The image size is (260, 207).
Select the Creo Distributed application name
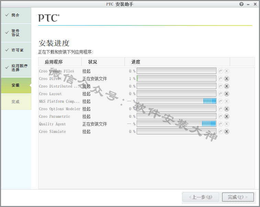(59, 86)
